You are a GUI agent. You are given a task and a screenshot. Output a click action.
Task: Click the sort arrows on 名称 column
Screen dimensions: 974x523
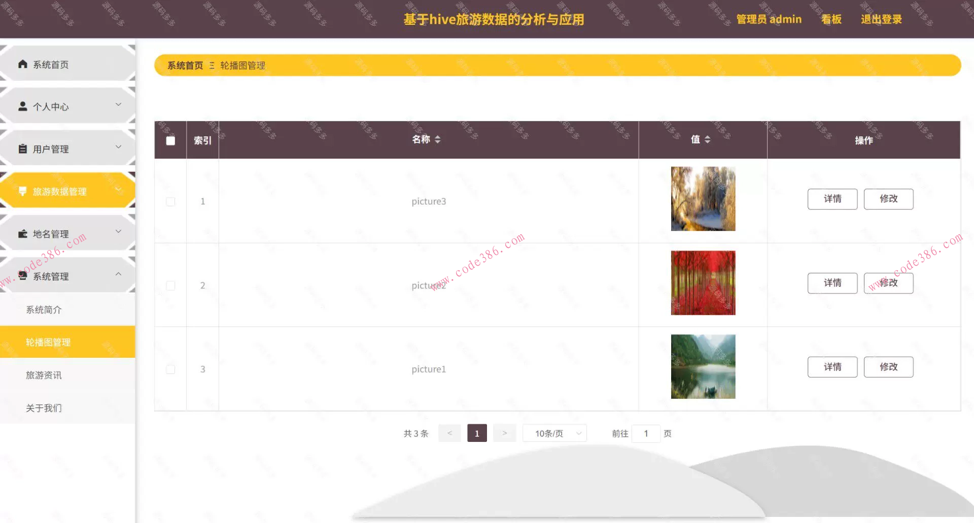[x=438, y=139]
